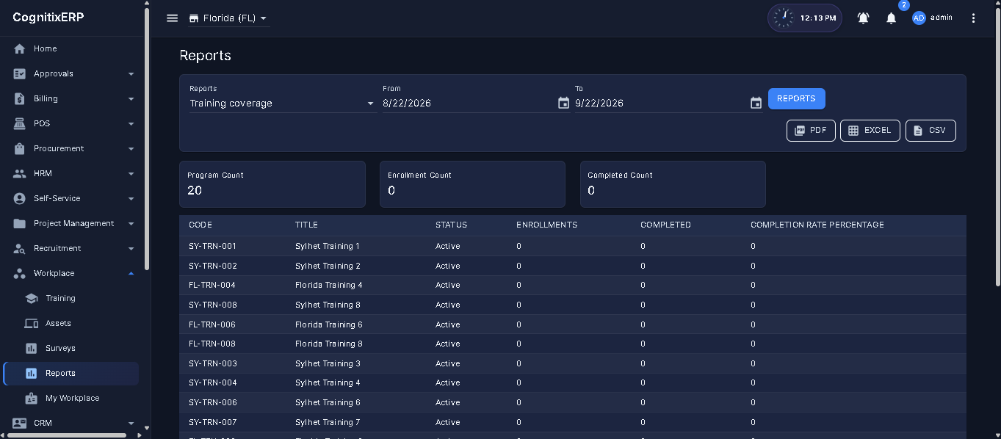Expand the Billing menu arrow

[131, 99]
